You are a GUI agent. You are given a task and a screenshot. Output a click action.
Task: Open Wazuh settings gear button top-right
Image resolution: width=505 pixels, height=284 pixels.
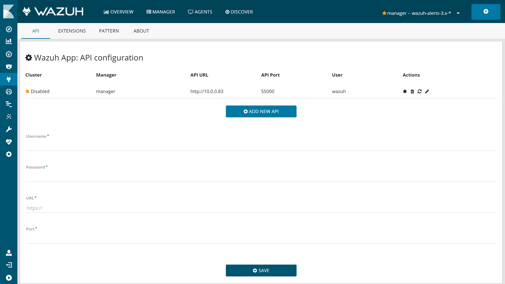(x=486, y=12)
